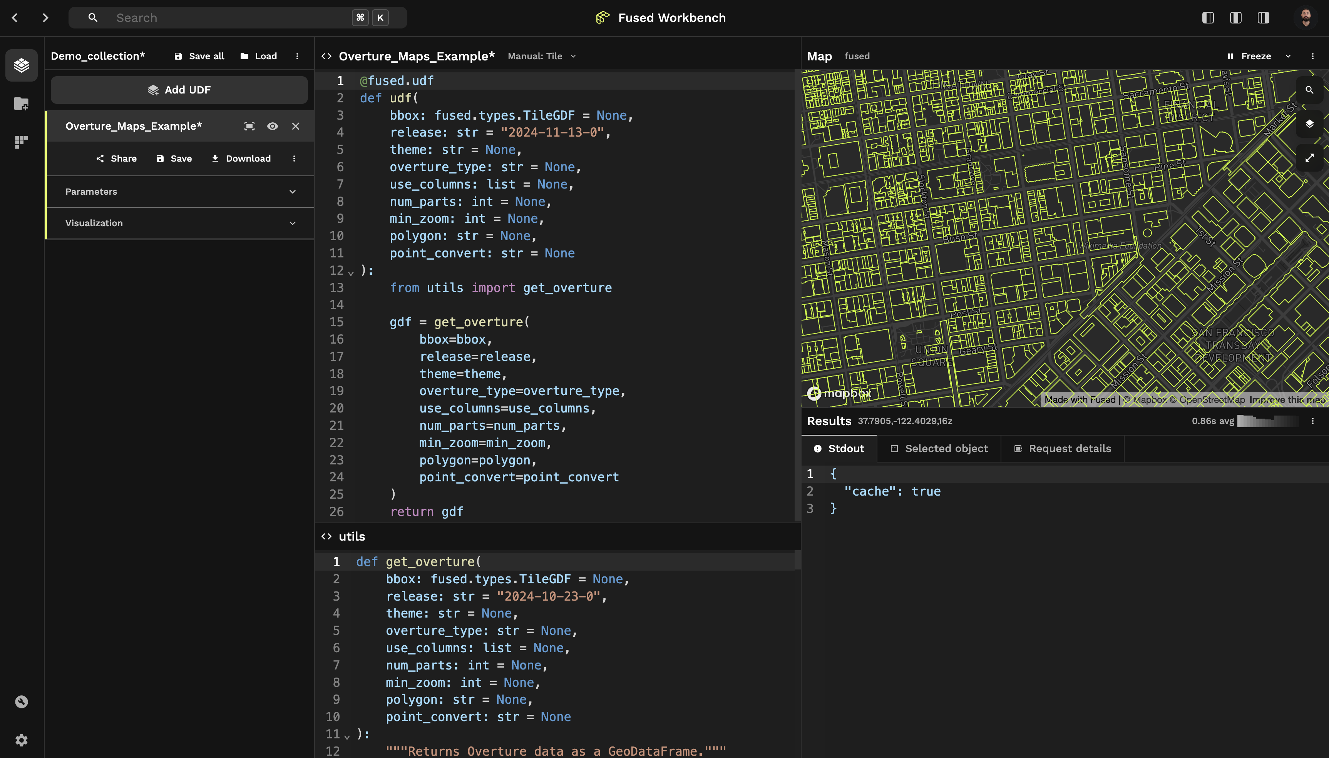The height and width of the screenshot is (758, 1329).
Task: Click the Fused Workbench title
Action: [x=672, y=18]
